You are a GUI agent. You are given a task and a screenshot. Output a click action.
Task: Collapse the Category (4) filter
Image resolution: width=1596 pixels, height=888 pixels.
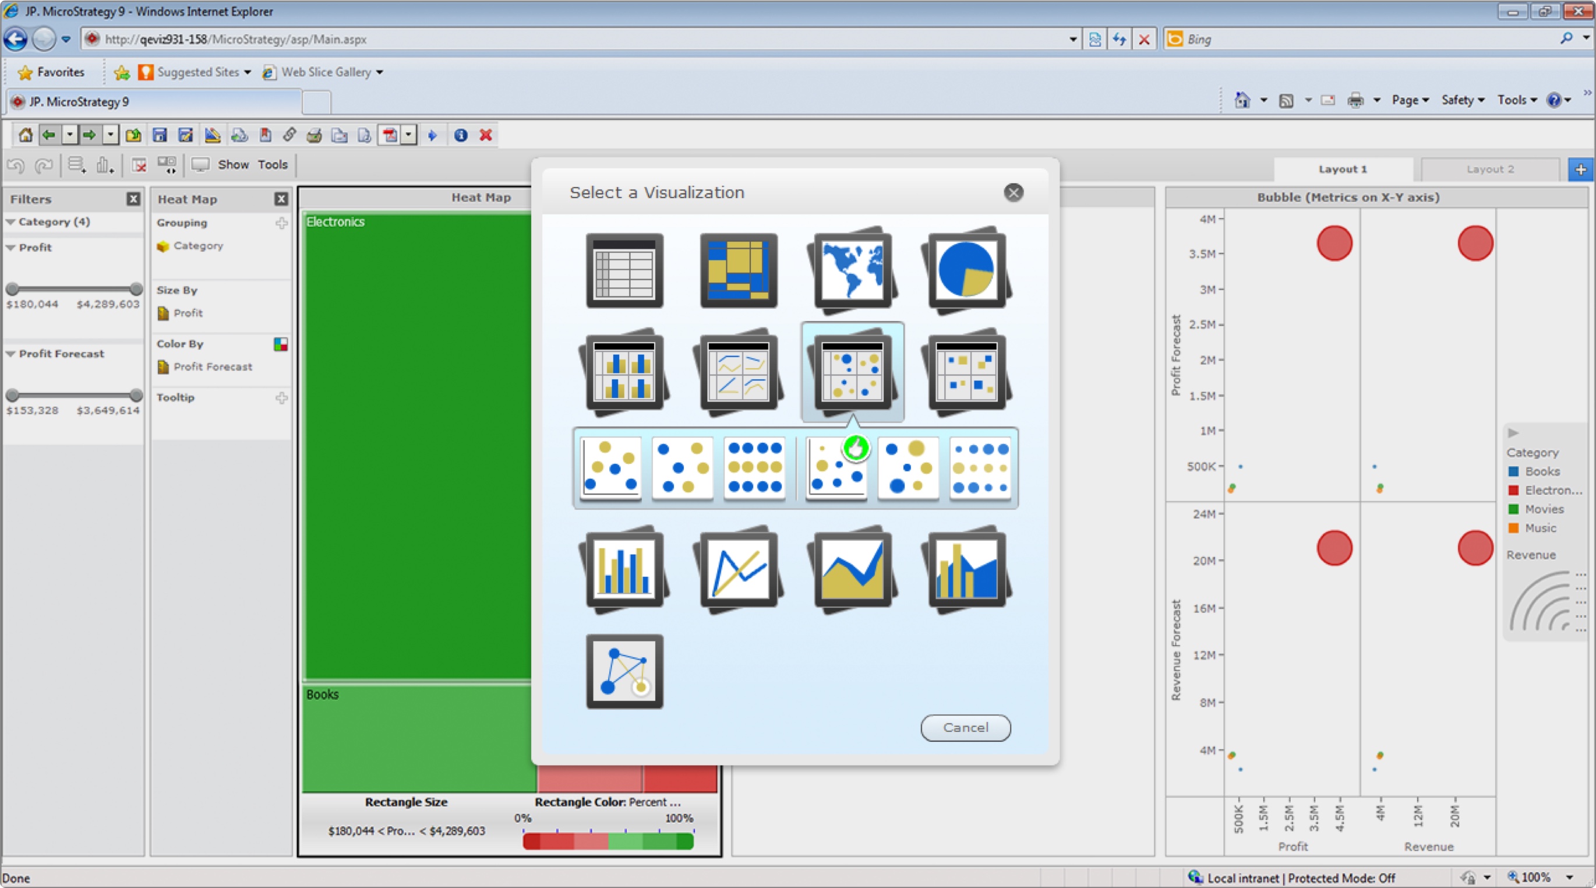point(10,222)
